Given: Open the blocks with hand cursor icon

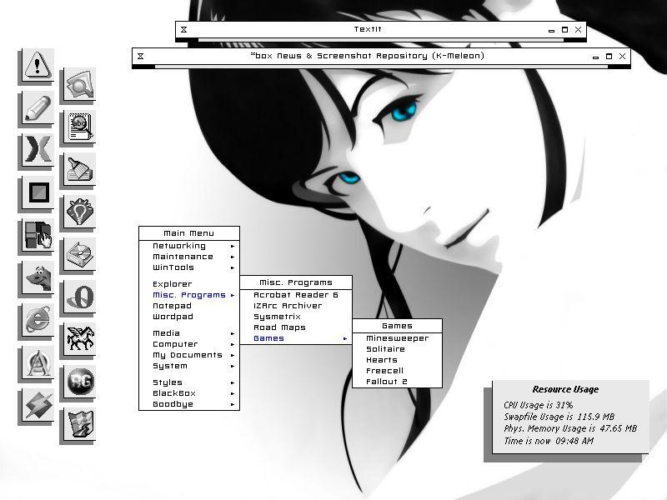Looking at the screenshot, I should tap(37, 235).
